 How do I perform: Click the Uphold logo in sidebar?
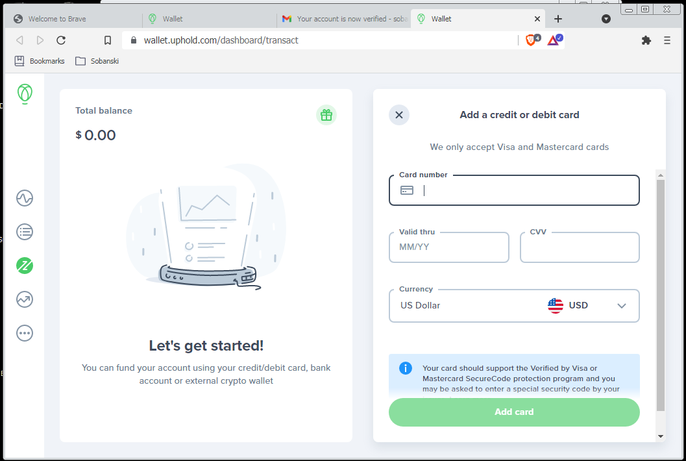(25, 93)
